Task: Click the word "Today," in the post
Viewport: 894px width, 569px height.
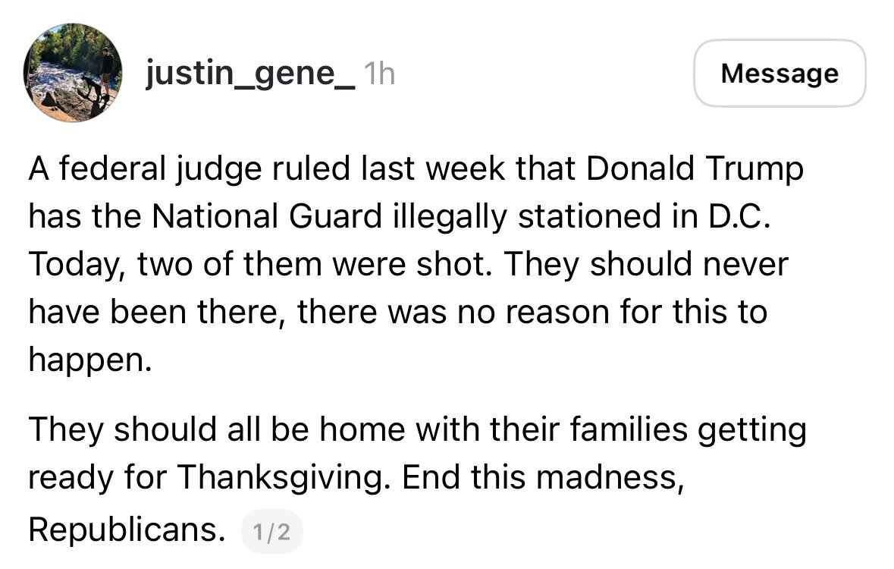Action: (x=71, y=264)
